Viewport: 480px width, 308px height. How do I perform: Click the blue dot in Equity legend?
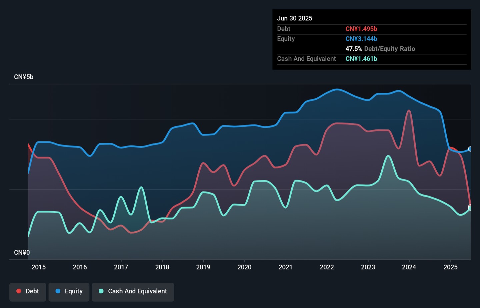[x=58, y=291]
